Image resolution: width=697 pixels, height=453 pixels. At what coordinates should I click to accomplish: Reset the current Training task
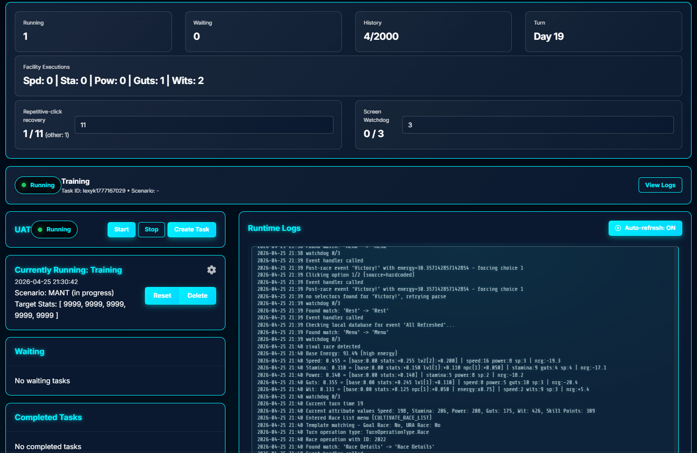pyautogui.click(x=162, y=296)
